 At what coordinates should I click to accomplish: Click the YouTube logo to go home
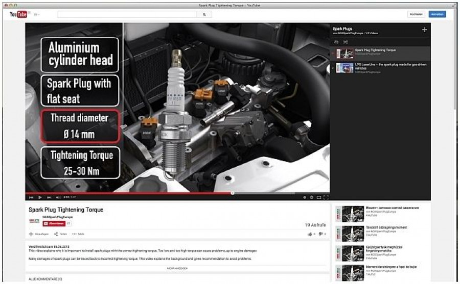pyautogui.click(x=18, y=14)
